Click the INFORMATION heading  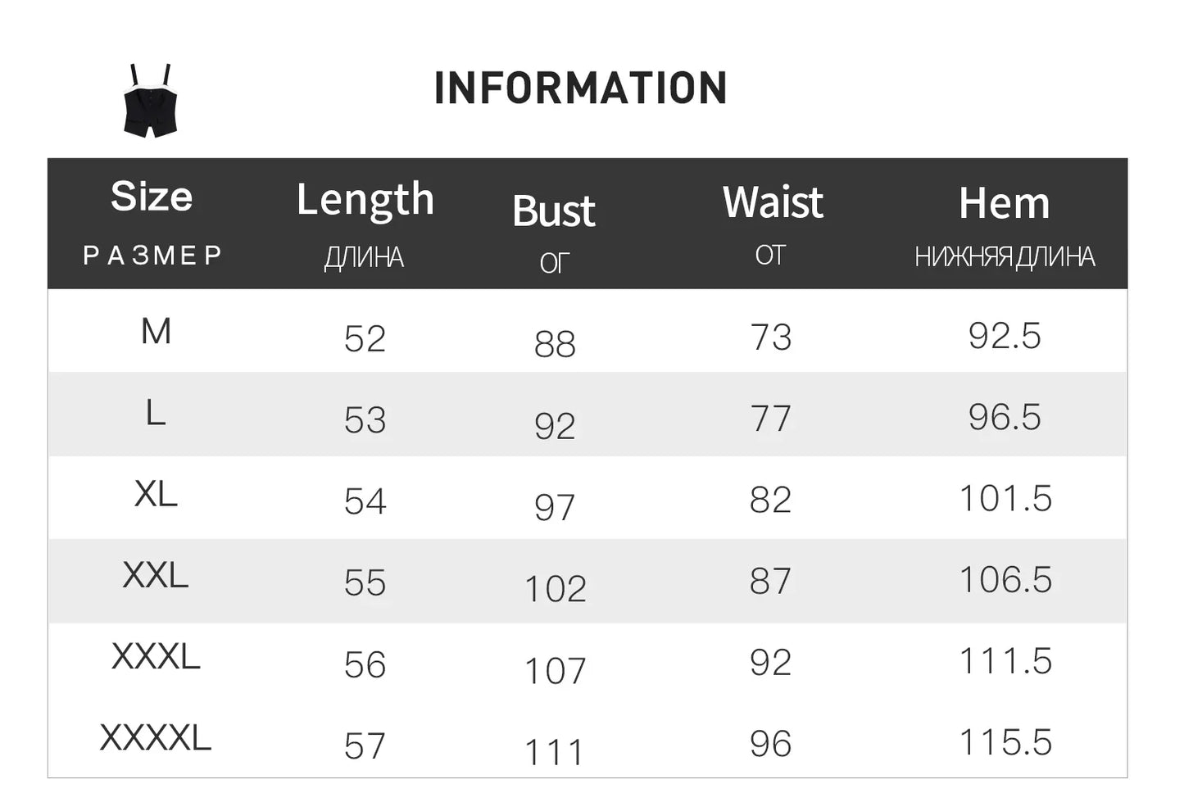[580, 88]
